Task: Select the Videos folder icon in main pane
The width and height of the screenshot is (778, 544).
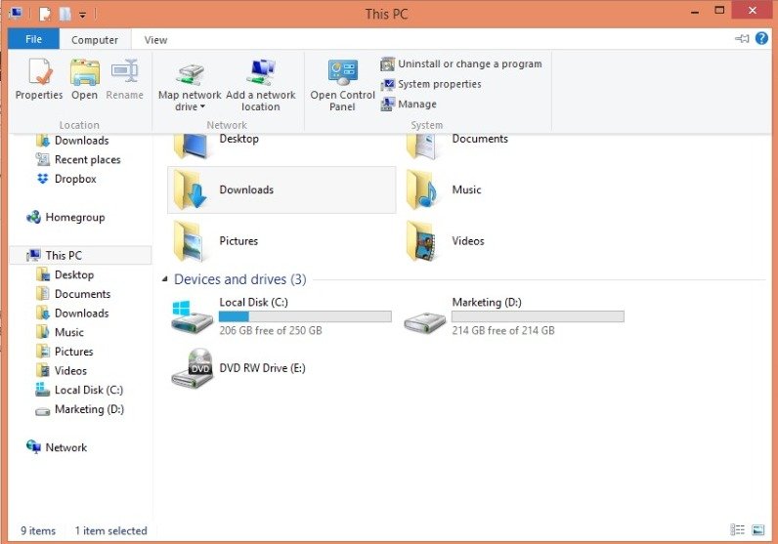Action: pos(422,241)
